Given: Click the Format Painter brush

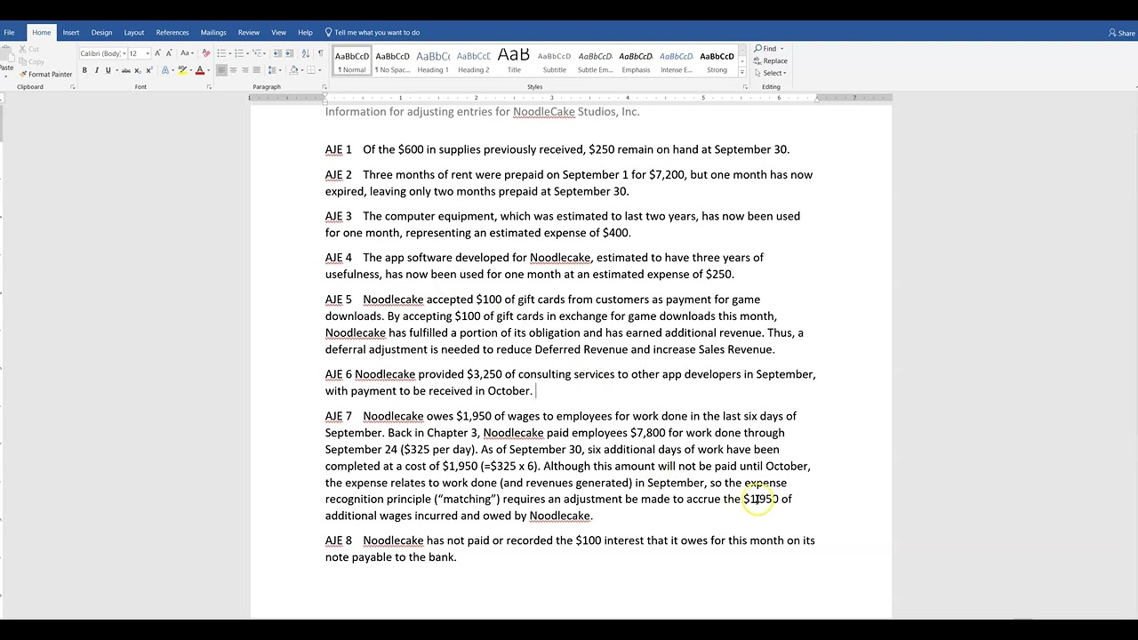Looking at the screenshot, I should point(45,74).
